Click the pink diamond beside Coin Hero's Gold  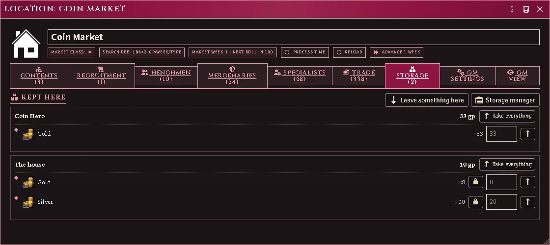click(x=16, y=130)
